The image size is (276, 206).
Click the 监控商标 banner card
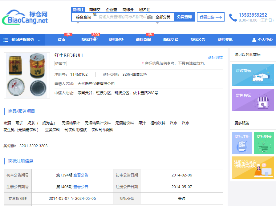point(253,100)
